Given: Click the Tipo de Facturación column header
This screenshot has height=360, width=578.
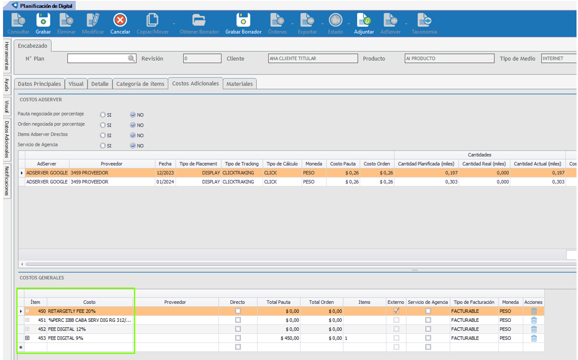Looking at the screenshot, I should [474, 302].
